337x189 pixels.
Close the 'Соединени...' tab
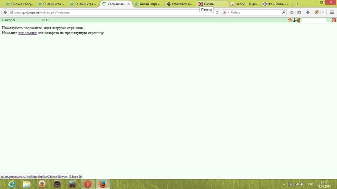point(129,4)
